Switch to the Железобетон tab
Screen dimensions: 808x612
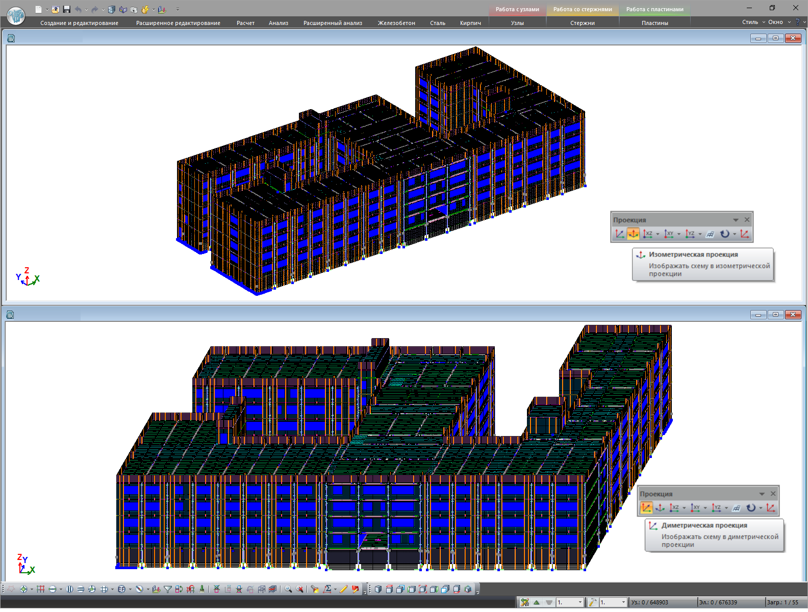click(396, 23)
